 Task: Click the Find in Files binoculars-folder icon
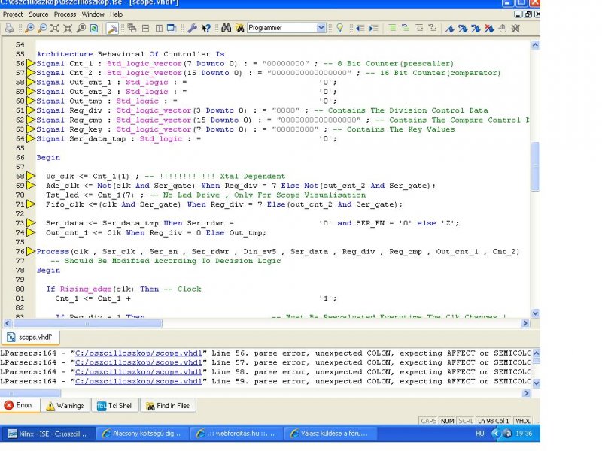pyautogui.click(x=240, y=28)
